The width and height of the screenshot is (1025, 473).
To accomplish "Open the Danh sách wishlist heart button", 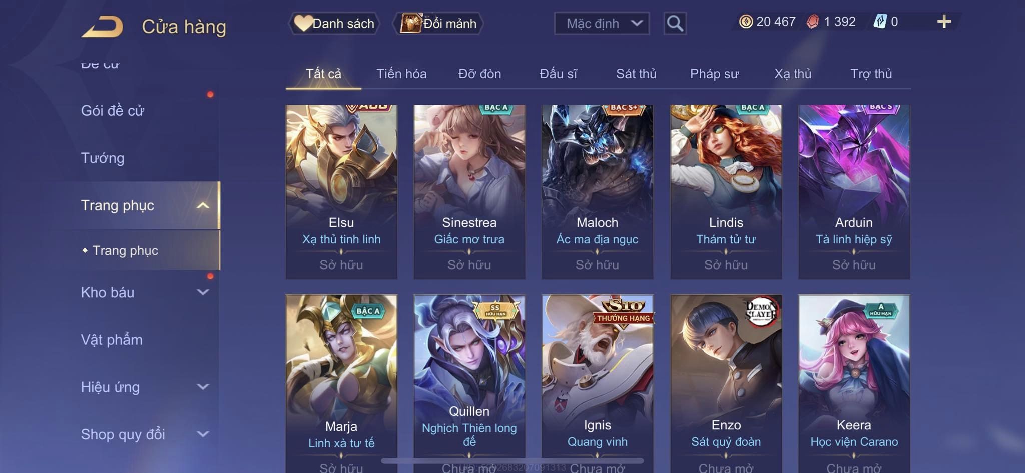I will point(334,23).
